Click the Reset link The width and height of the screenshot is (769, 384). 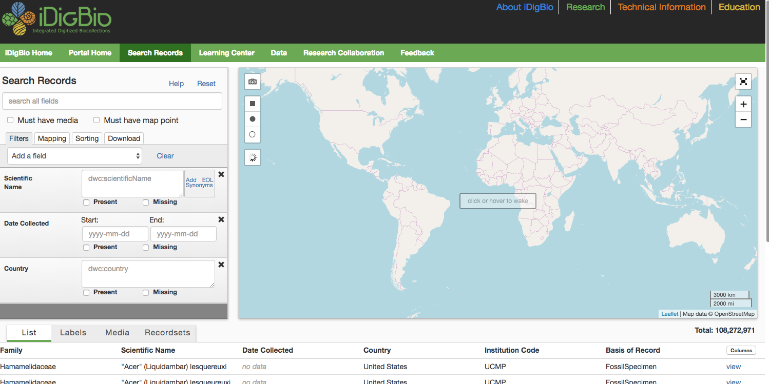tap(206, 84)
